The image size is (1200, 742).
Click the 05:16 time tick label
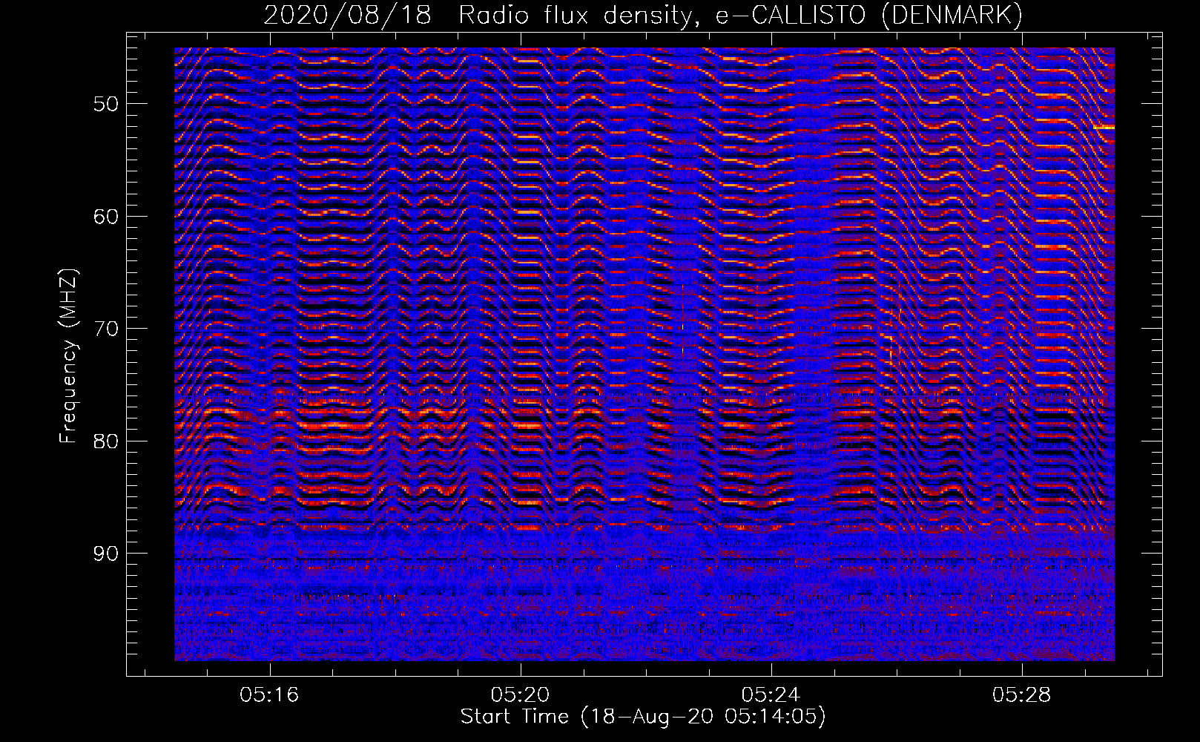point(269,695)
